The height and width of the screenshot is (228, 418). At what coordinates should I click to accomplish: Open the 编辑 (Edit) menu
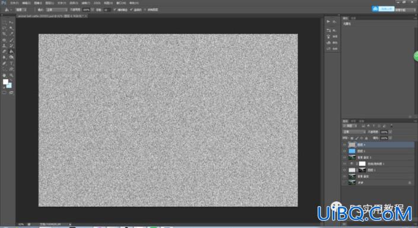coord(26,3)
